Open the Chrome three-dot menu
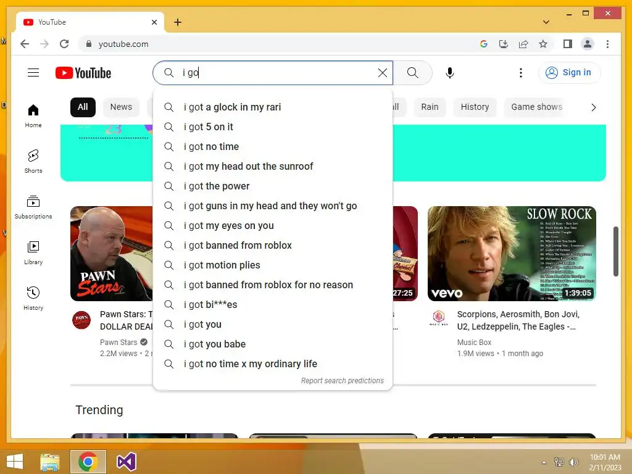Viewport: 632px width, 474px height. (607, 44)
